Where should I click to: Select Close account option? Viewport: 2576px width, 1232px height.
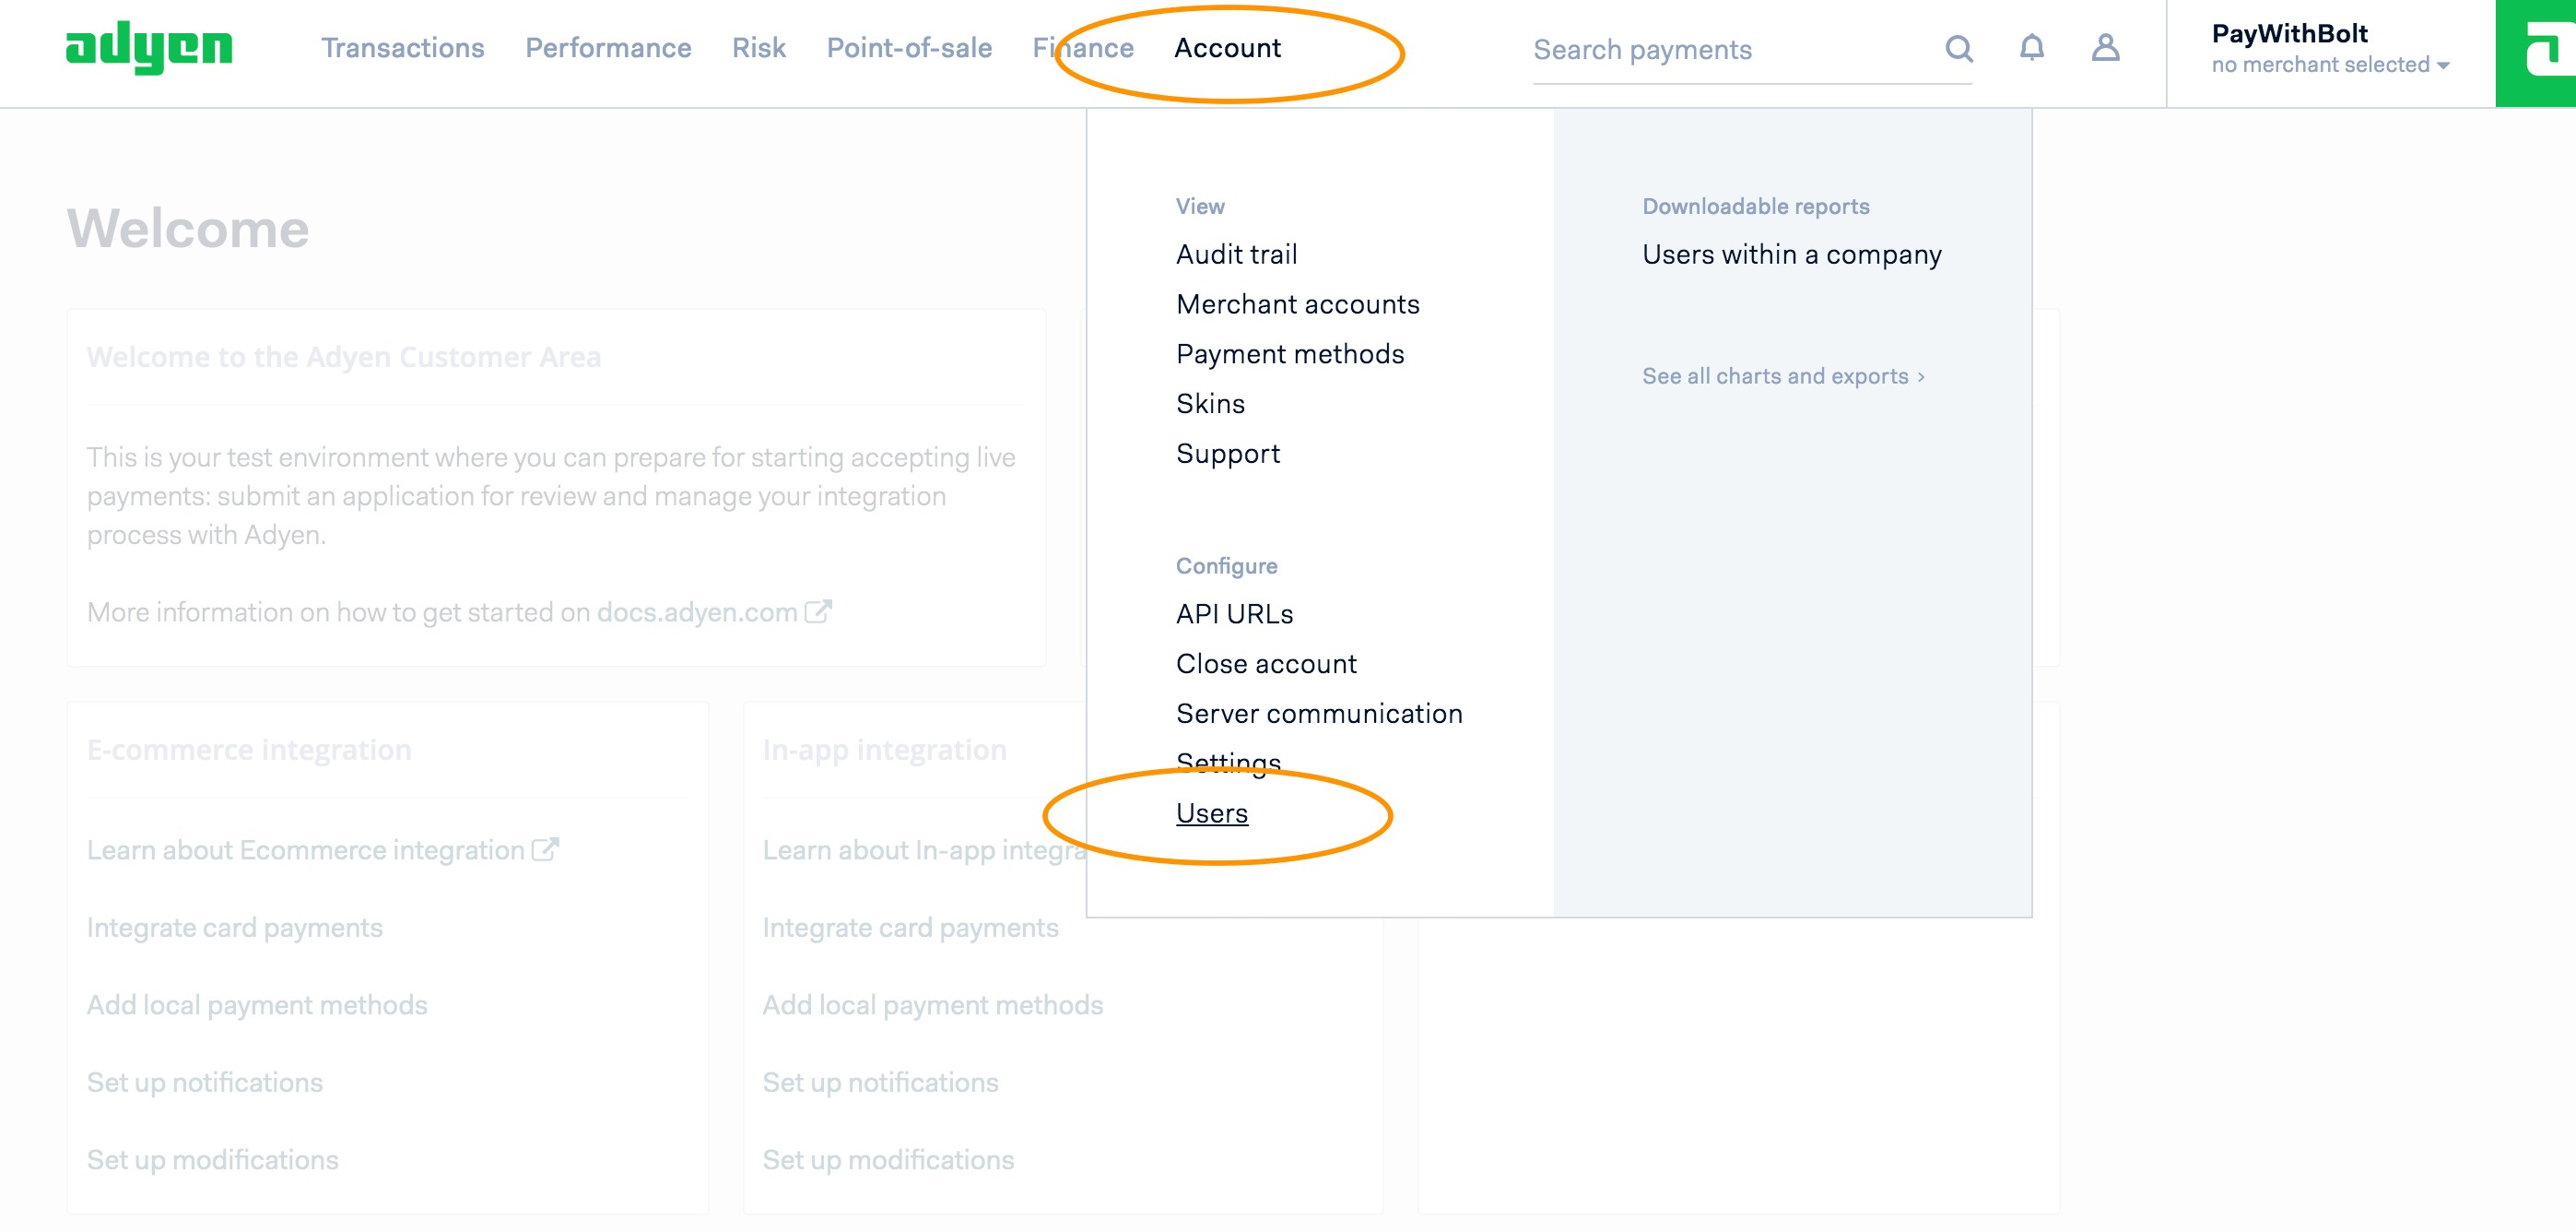[1266, 664]
